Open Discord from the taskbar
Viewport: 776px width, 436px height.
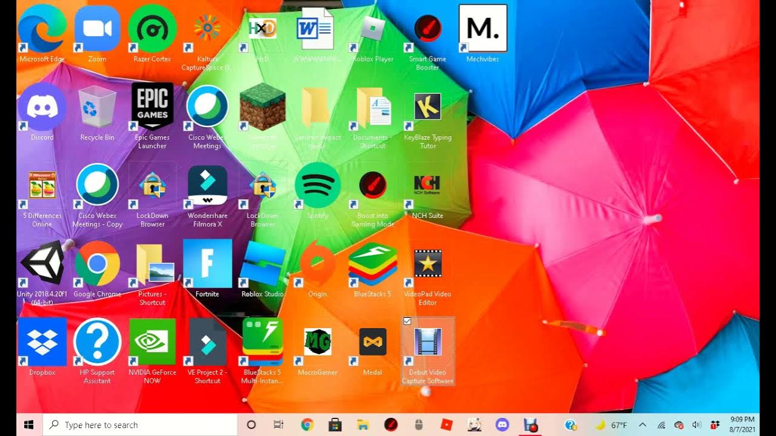click(x=502, y=424)
